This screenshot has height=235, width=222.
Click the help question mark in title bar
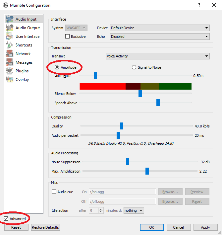click(x=199, y=5)
